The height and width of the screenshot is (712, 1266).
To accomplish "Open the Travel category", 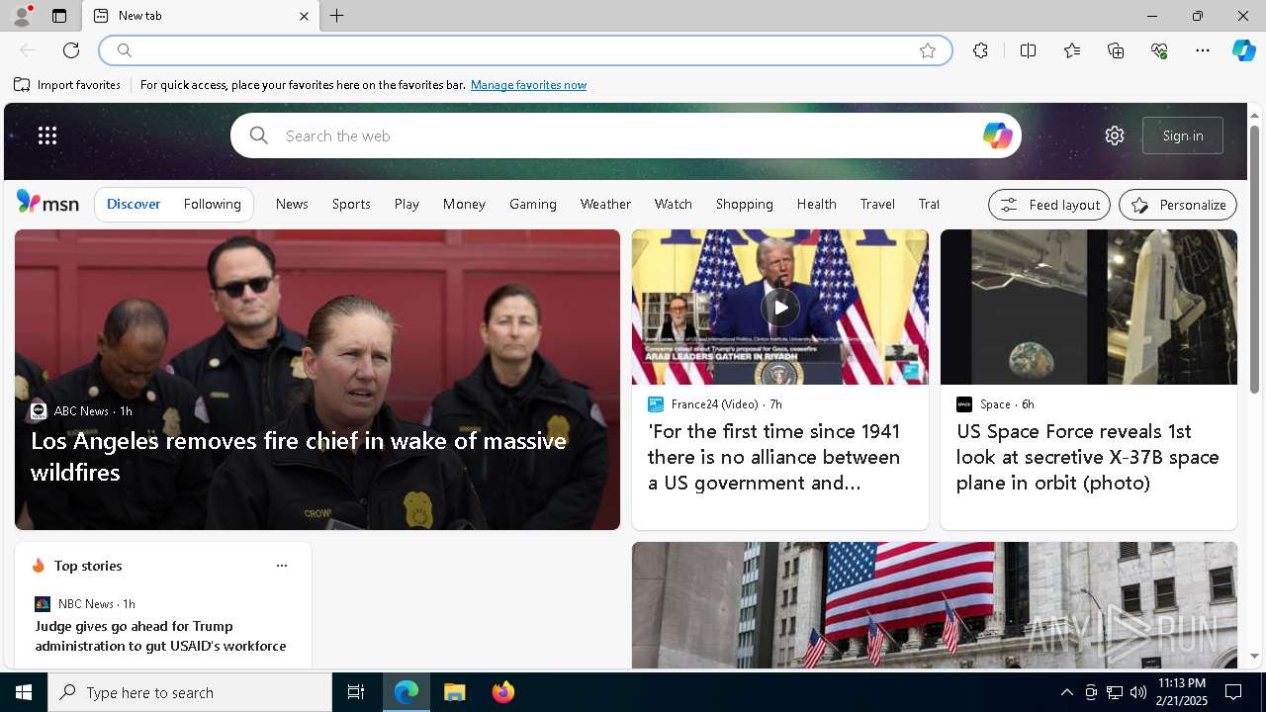I will click(x=877, y=204).
